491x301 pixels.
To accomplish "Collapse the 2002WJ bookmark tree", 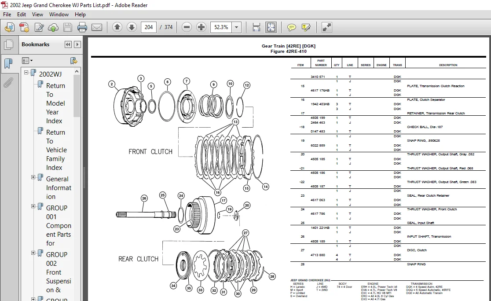I will (x=26, y=73).
